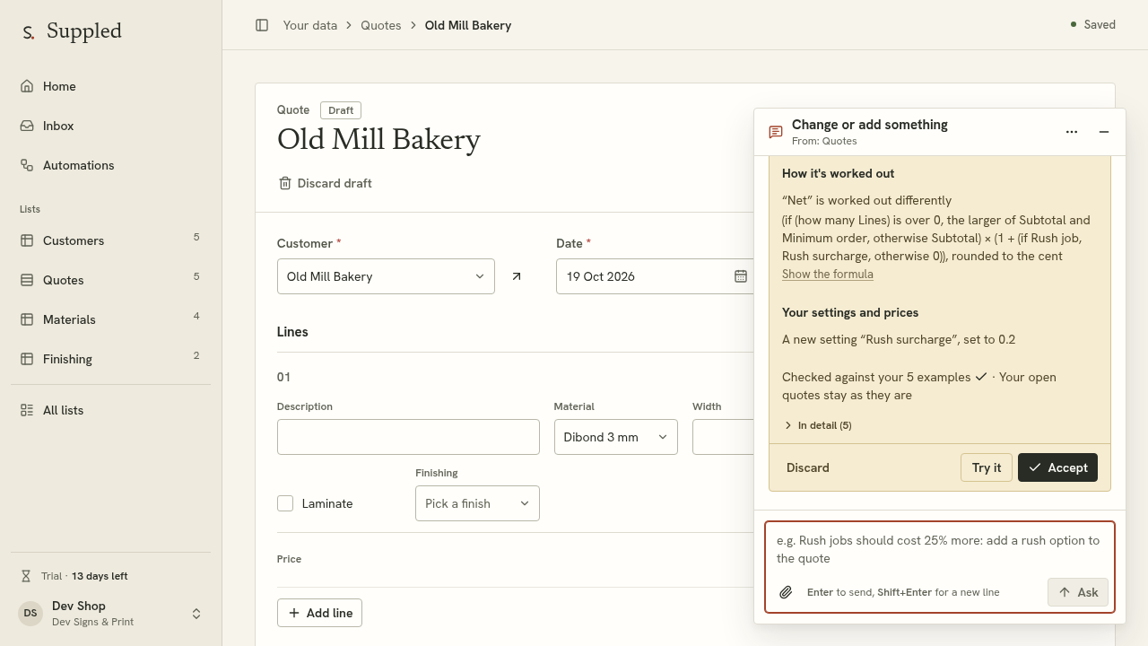Click the 13 days left trial text
1148x646 pixels.
(100, 576)
